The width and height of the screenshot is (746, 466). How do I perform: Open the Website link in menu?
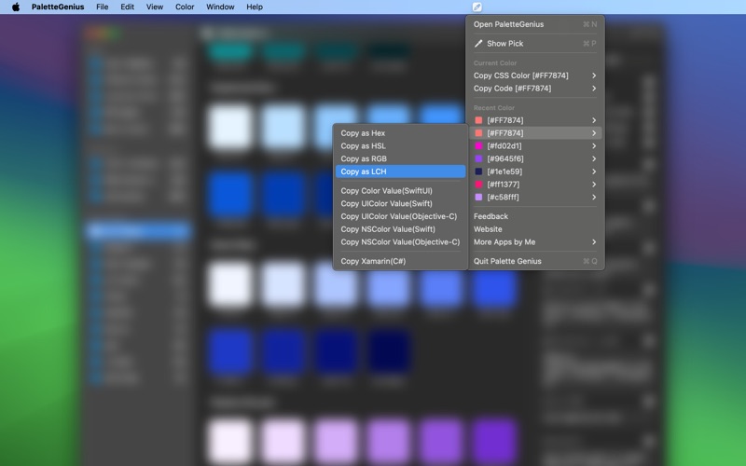[488, 229]
